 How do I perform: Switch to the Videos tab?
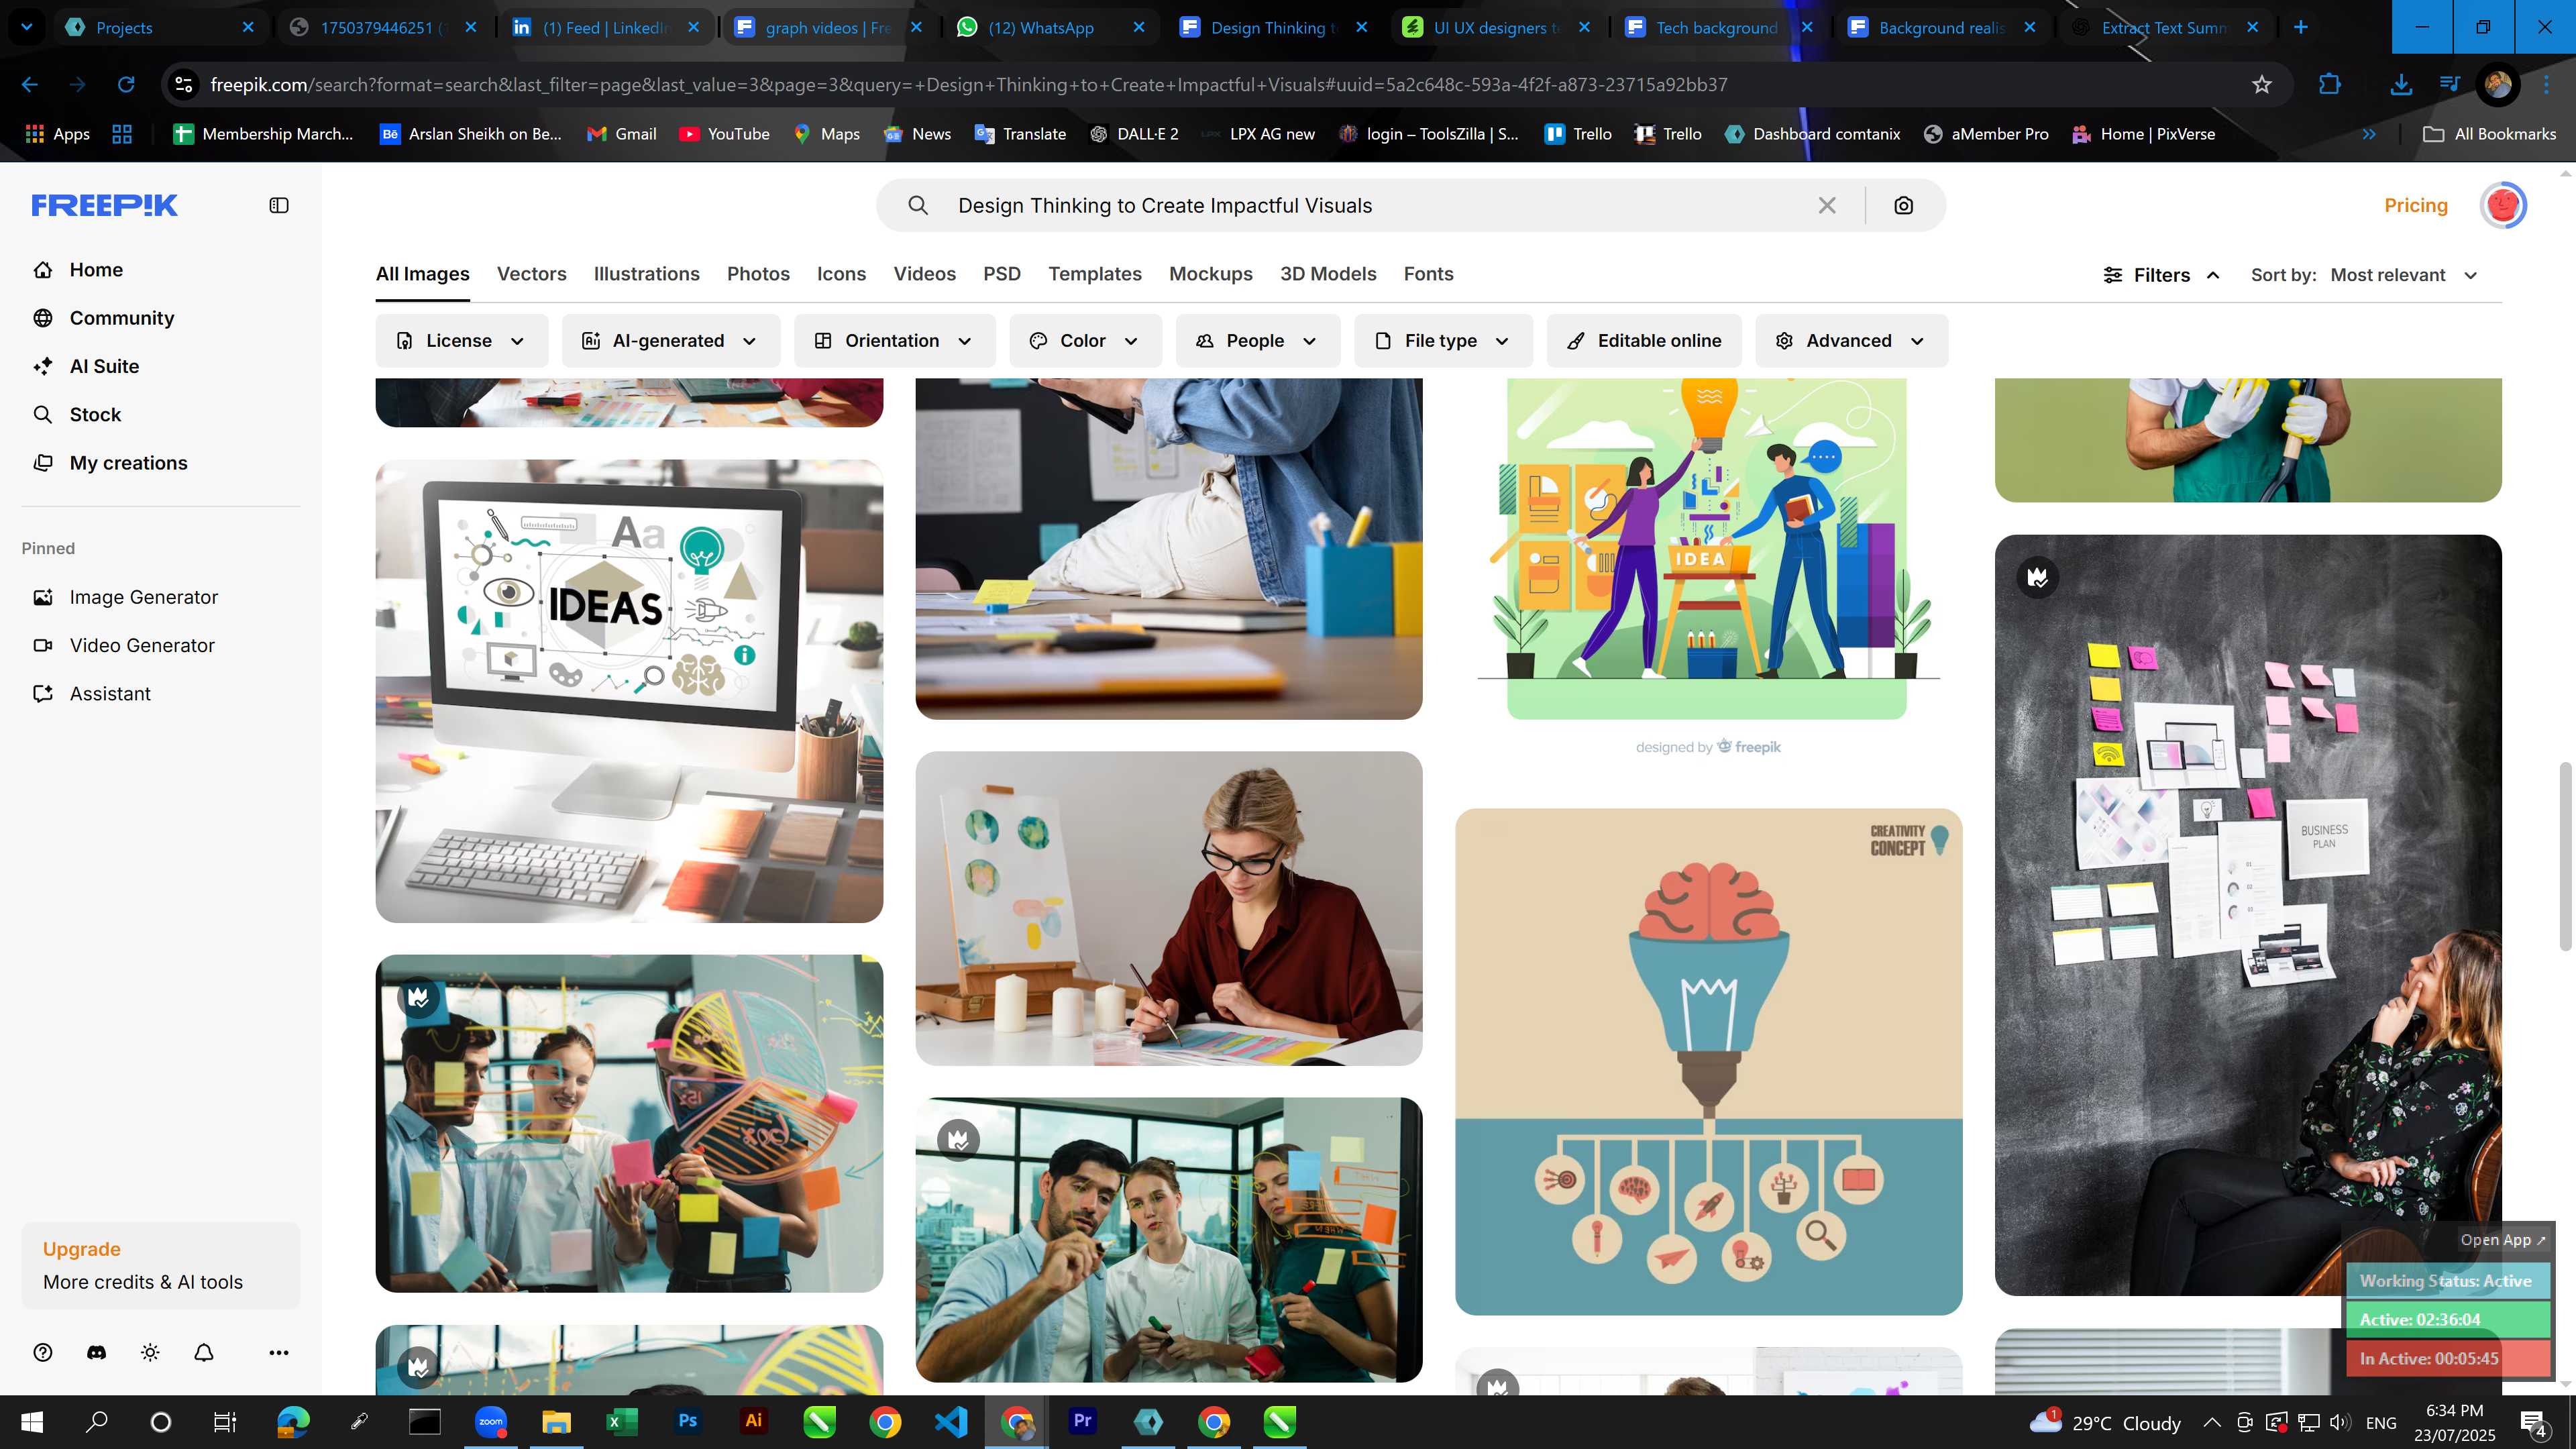pos(924,274)
